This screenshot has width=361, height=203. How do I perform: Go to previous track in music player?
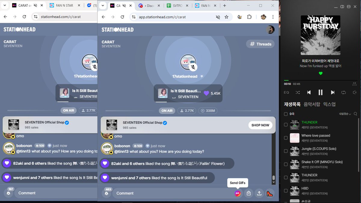(309, 92)
